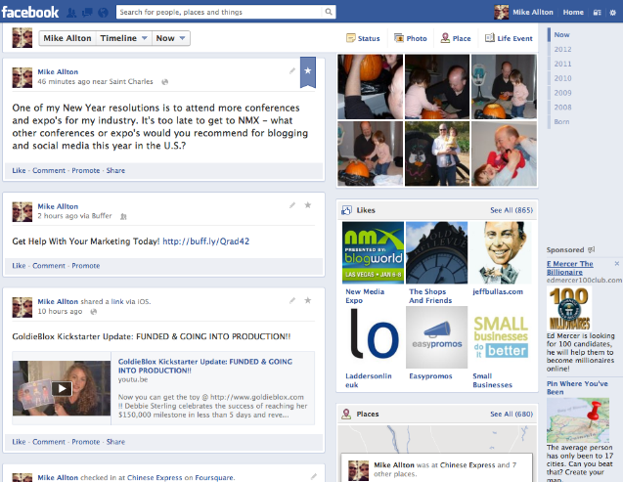
Task: Open Mike Allton profile in top bar
Action: point(523,13)
